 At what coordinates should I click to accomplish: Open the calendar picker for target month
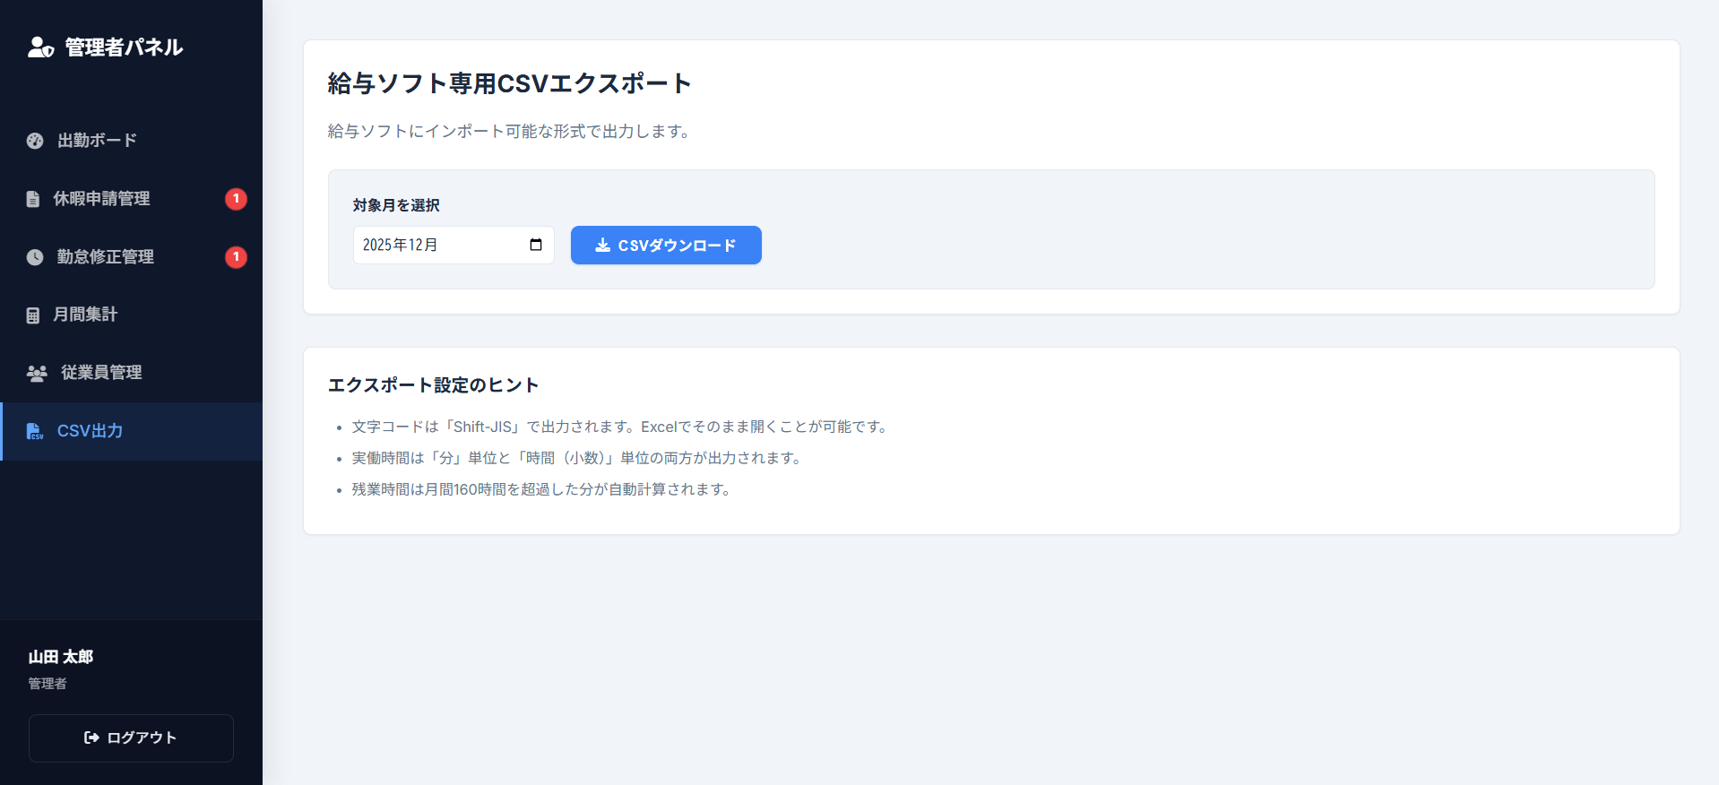pos(536,246)
